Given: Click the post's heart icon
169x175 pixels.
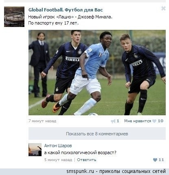Looking at the screenshot, I should (x=154, y=121).
